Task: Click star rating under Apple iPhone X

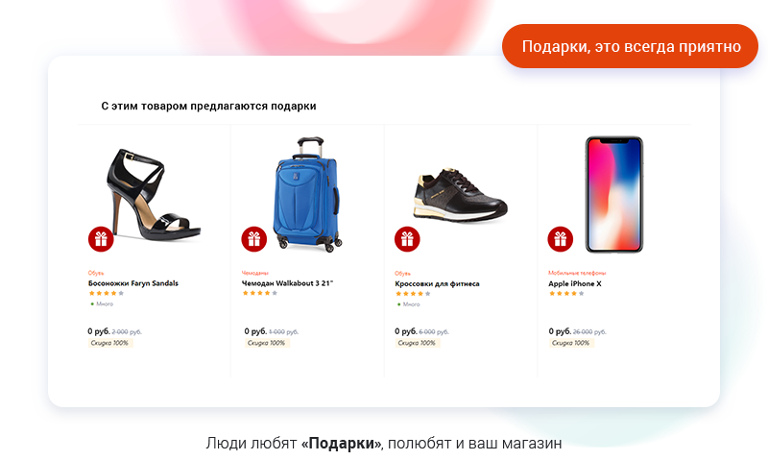Action: click(566, 294)
